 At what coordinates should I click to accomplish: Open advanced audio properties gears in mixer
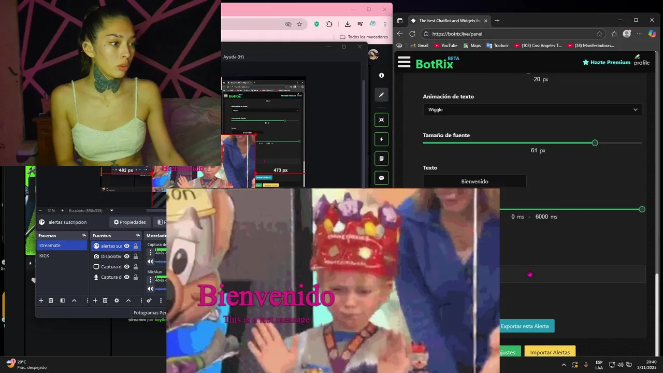(149, 300)
